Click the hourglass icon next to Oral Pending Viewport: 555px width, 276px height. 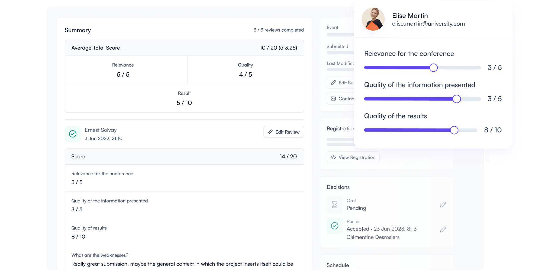coord(334,205)
